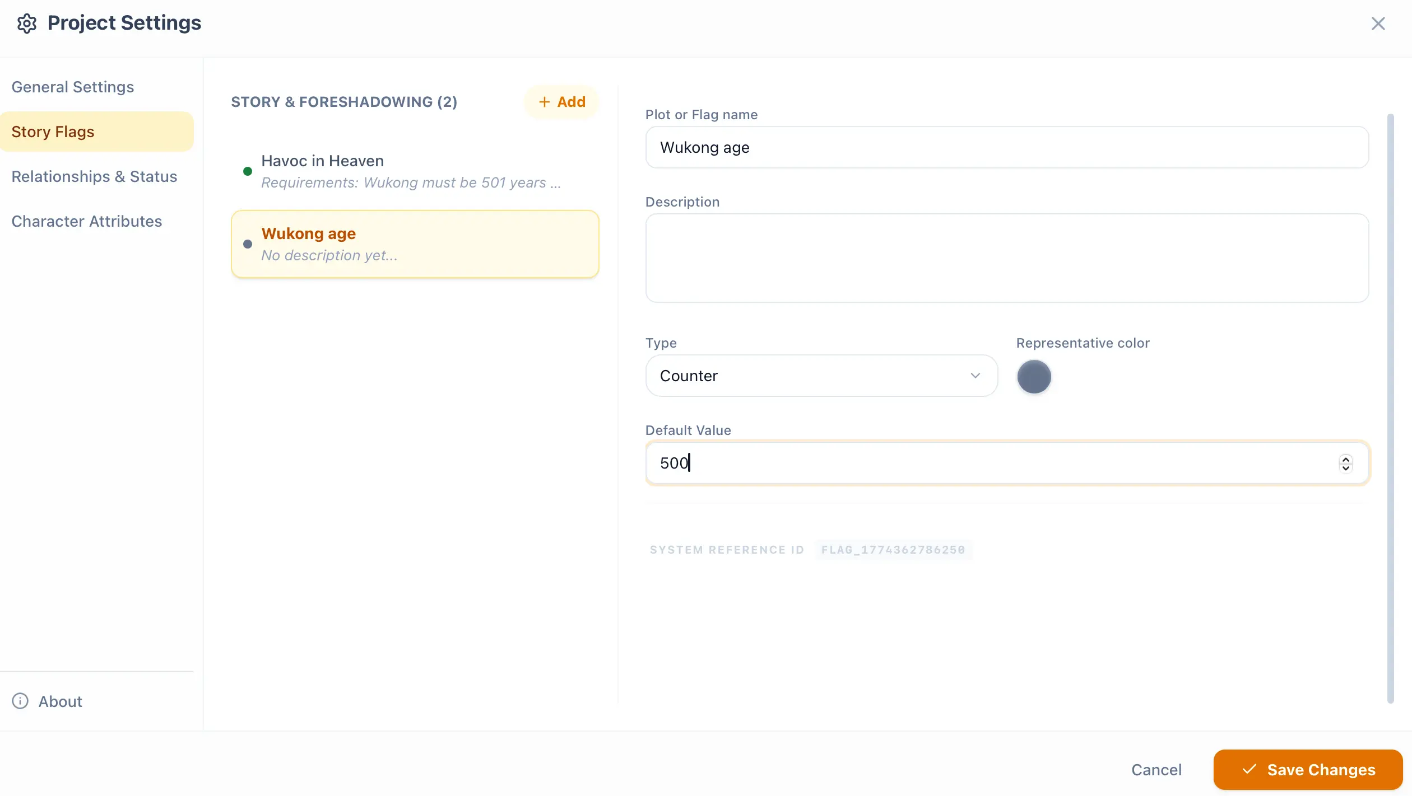Screen dimensions: 1412x796
Task: Open the Type dropdown showing Counter
Action: [x=821, y=376]
